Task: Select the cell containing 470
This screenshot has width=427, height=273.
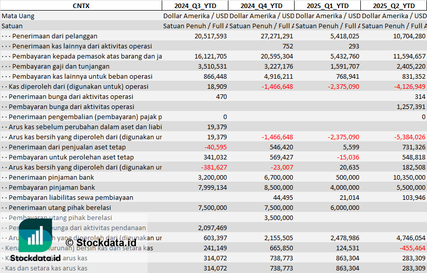Action: point(221,97)
